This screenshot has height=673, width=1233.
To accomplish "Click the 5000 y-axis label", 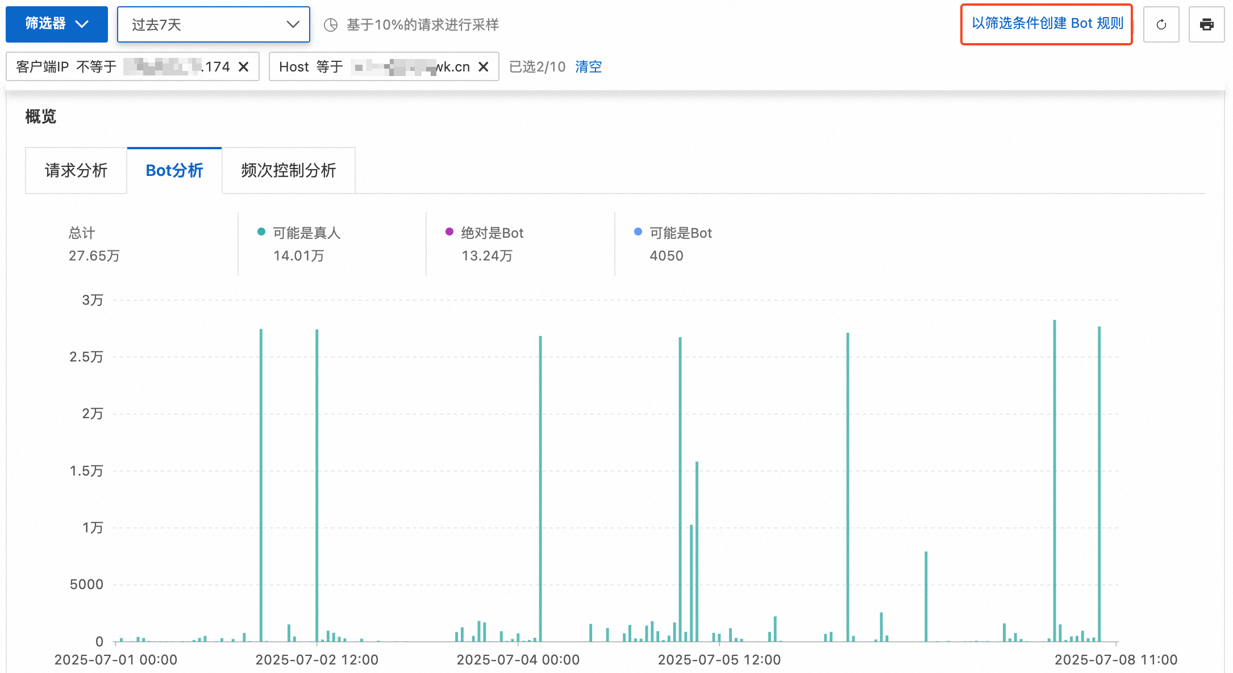I will 86,584.
